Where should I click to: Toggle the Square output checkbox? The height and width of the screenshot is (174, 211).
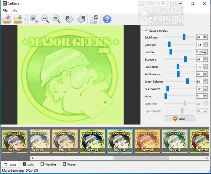point(146,31)
